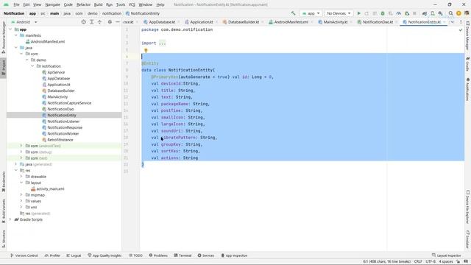Image resolution: width=471 pixels, height=265 pixels.
Task: Open the Emulator side panel
Action: [468, 239]
